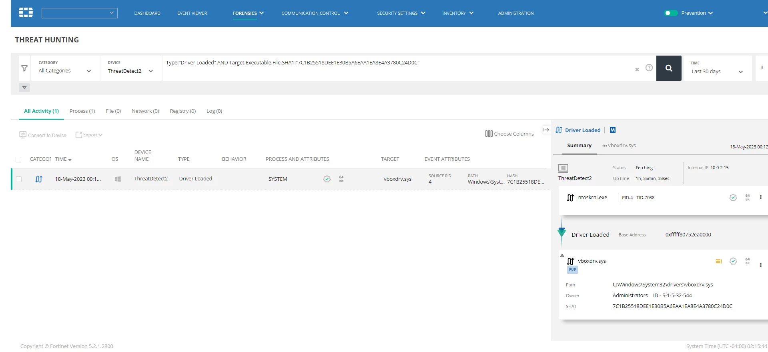
Task: Open three-dot menu beside vboxdrv.sys
Action: (761, 265)
